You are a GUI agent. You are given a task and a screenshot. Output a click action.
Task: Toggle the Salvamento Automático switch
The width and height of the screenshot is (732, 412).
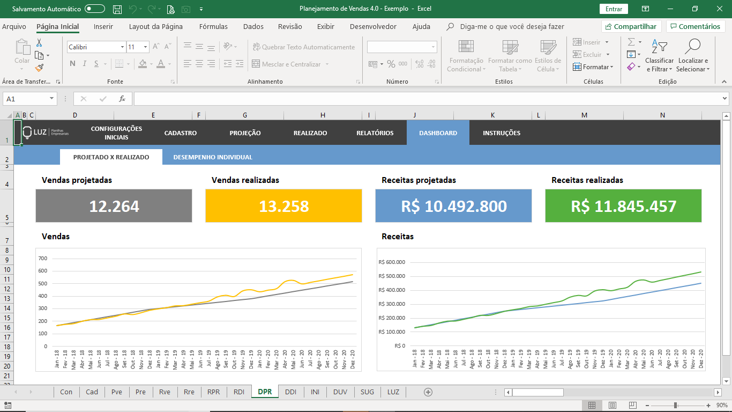[95, 9]
